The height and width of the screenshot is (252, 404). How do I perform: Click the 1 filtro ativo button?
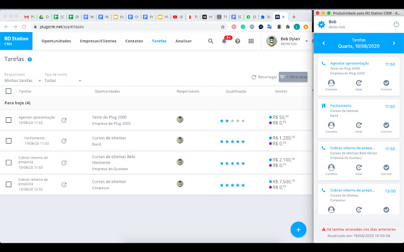coord(294,77)
